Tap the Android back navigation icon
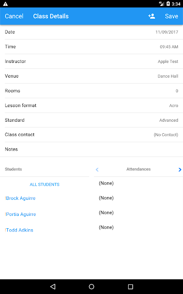The height and width of the screenshot is (294, 183). (x=53, y=286)
